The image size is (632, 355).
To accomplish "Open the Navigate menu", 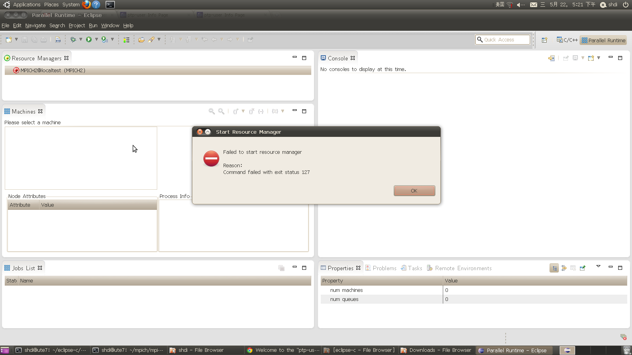I will tap(35, 26).
